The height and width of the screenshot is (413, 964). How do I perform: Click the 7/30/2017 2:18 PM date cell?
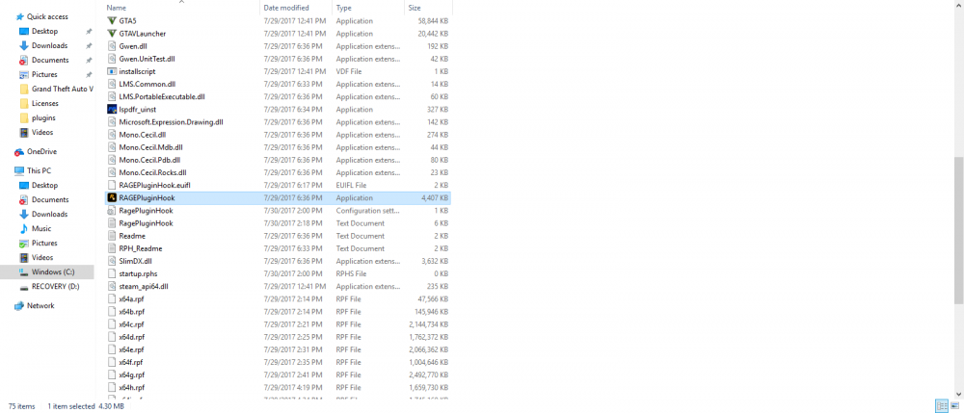(293, 223)
